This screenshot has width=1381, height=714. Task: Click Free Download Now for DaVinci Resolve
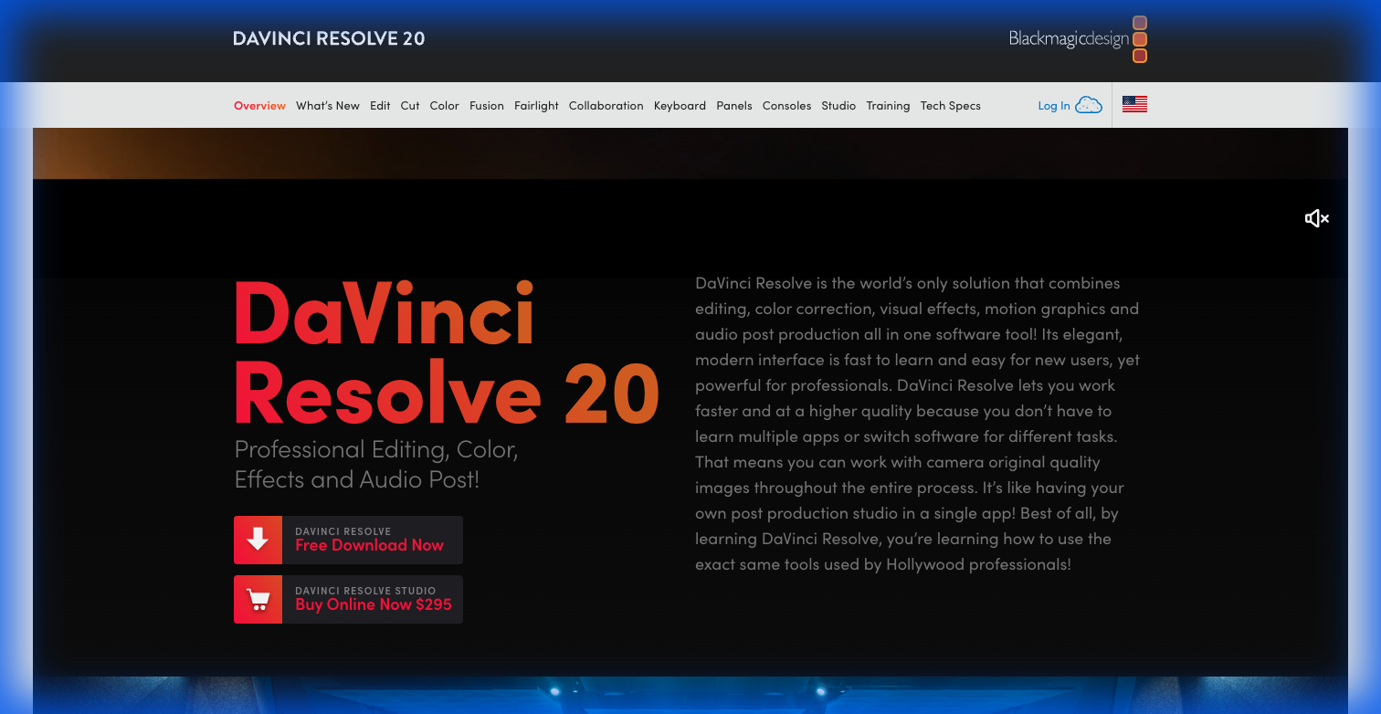point(369,545)
